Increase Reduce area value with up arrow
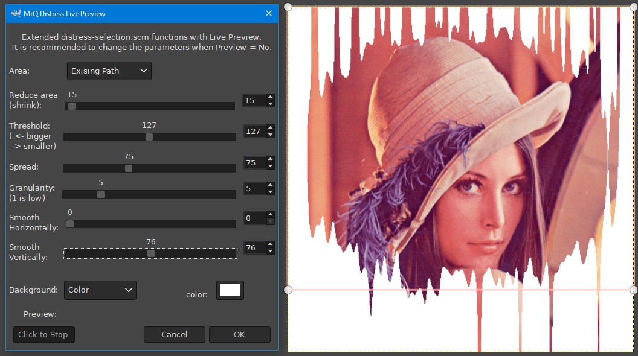 pos(271,97)
